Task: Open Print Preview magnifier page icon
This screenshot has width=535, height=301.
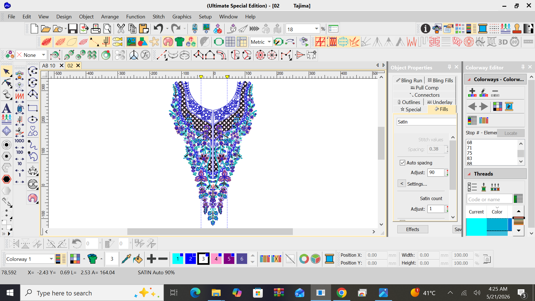Action: click(x=107, y=29)
